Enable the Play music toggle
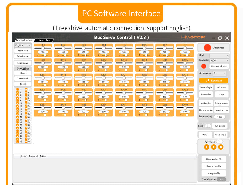243x185 pixels. 219,142
